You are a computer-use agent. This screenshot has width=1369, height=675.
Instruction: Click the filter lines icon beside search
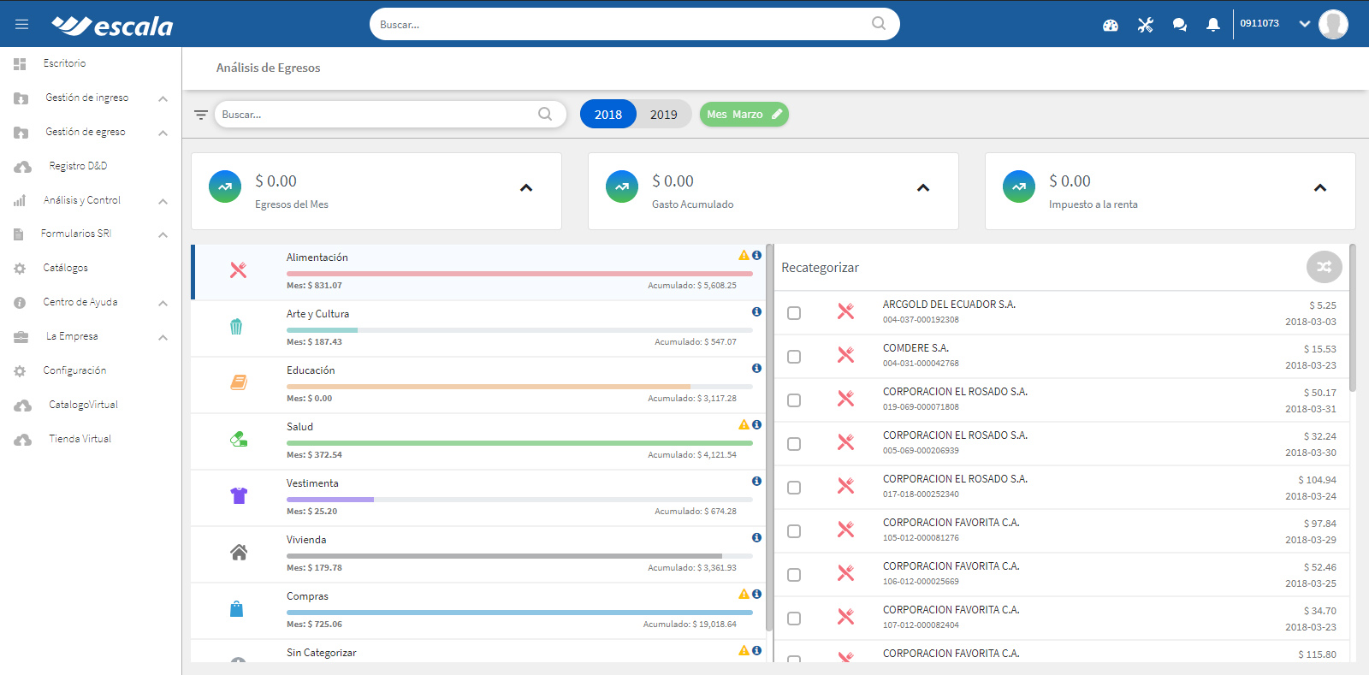click(x=201, y=115)
